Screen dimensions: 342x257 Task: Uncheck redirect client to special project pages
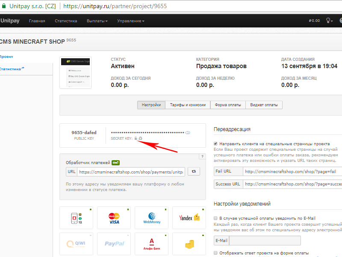coord(216,144)
